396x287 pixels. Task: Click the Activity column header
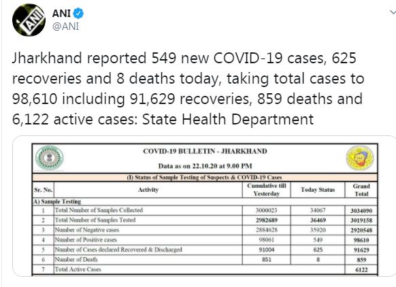pyautogui.click(x=148, y=190)
